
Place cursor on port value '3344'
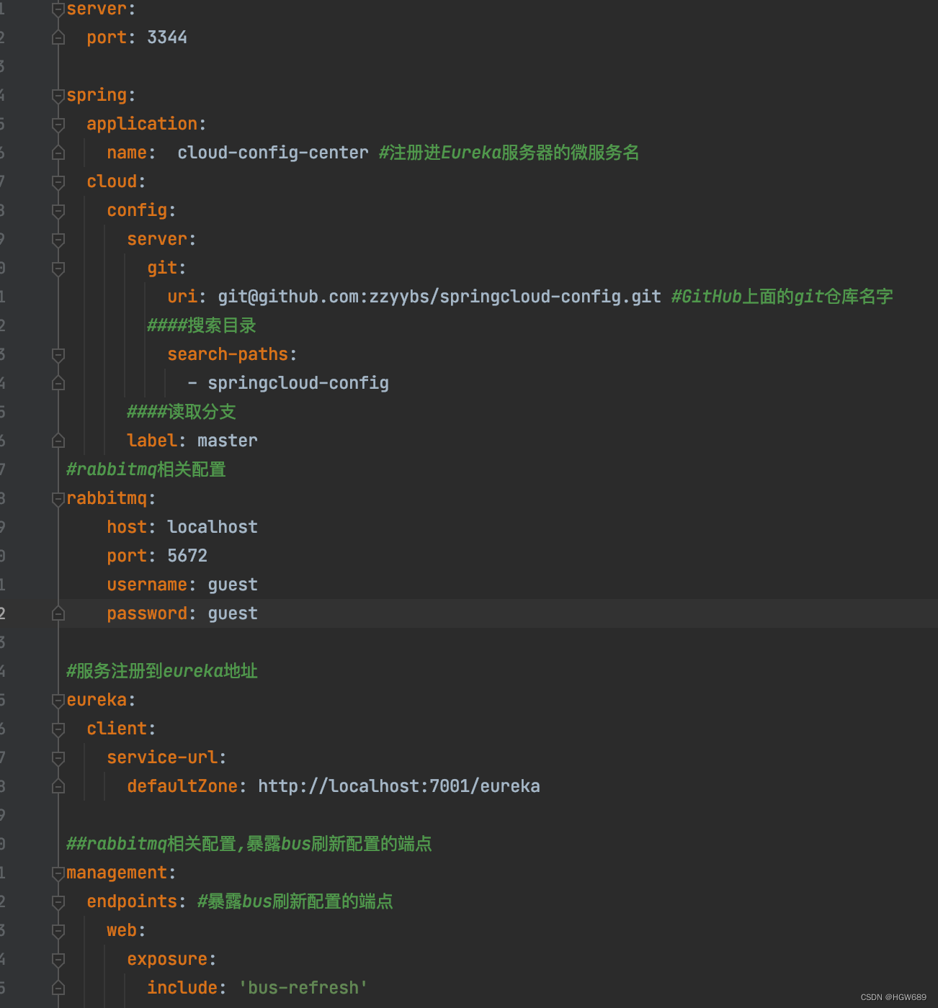pos(167,37)
